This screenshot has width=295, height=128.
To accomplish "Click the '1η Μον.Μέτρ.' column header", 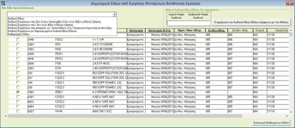I will pyautogui.click(x=216, y=30).
